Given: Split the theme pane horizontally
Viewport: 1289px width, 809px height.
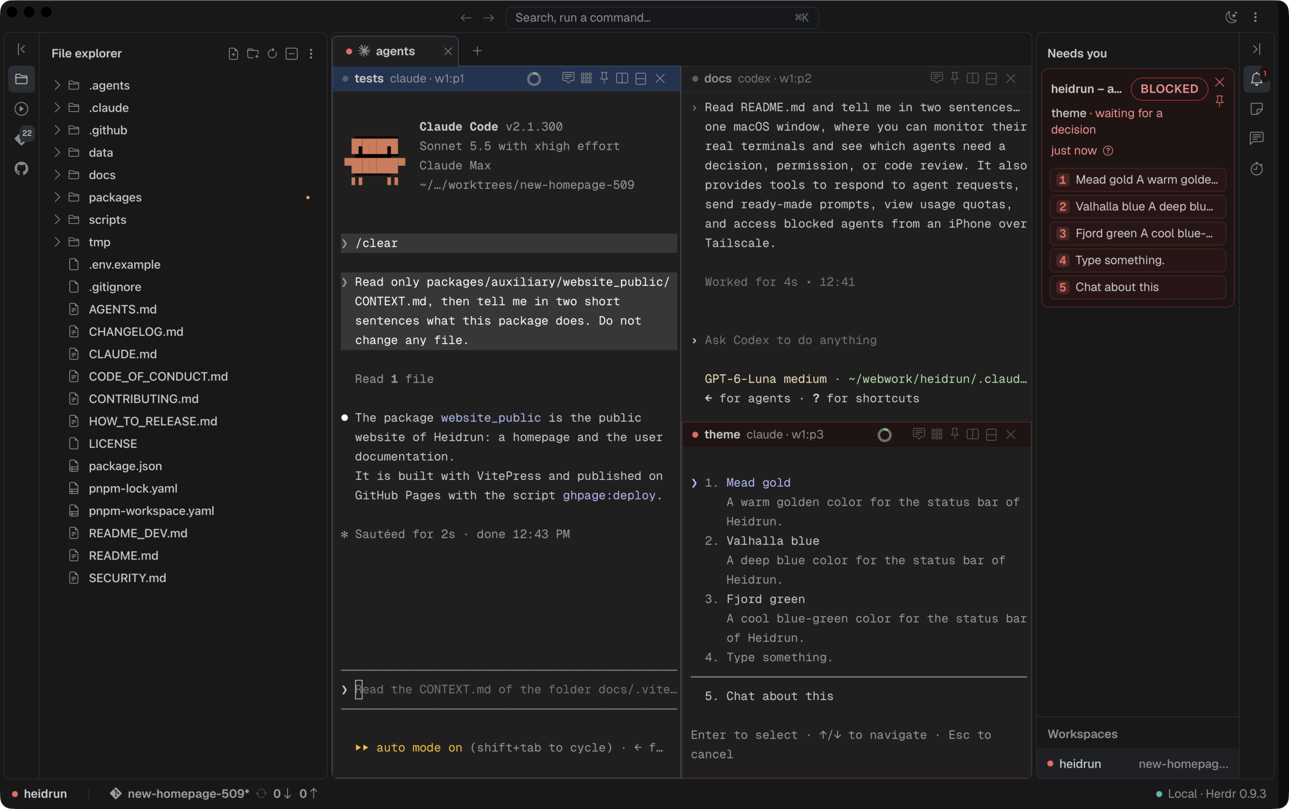Looking at the screenshot, I should tap(991, 434).
